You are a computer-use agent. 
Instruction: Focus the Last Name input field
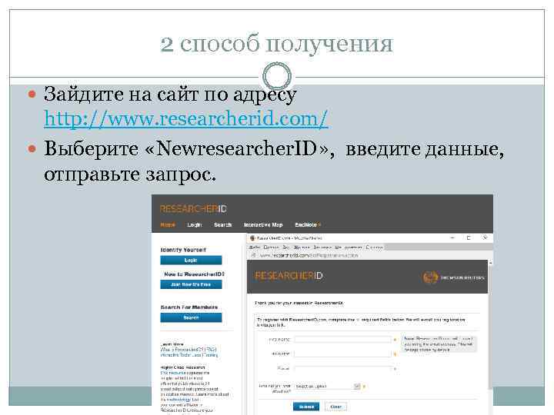pos(342,354)
